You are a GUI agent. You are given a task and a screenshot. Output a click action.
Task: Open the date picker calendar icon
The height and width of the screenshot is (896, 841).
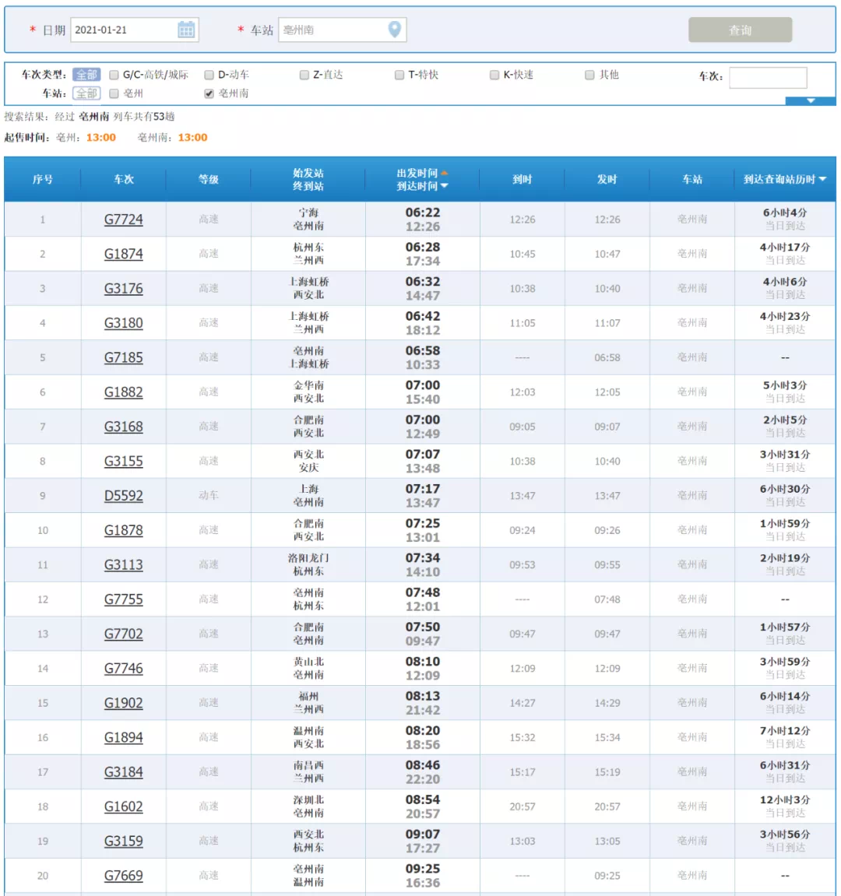pyautogui.click(x=186, y=30)
